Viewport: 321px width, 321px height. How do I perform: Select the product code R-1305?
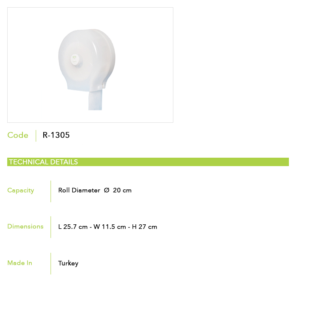pyautogui.click(x=56, y=135)
